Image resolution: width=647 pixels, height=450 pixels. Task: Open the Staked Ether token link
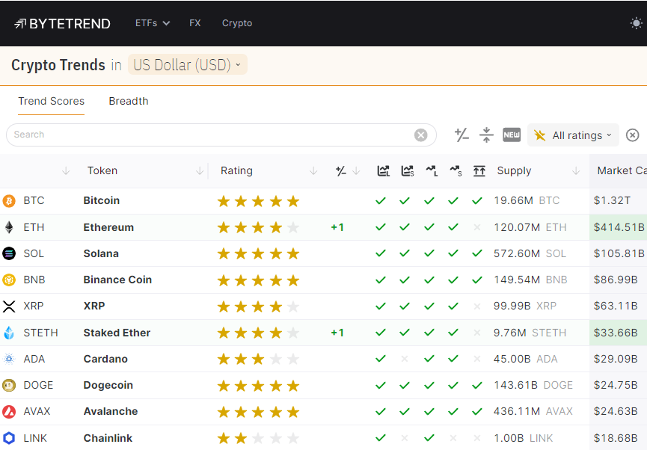(x=117, y=333)
